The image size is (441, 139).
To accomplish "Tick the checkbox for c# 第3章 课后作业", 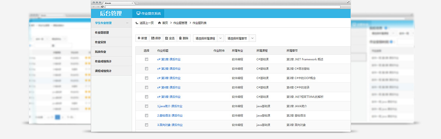I will 146,78.
